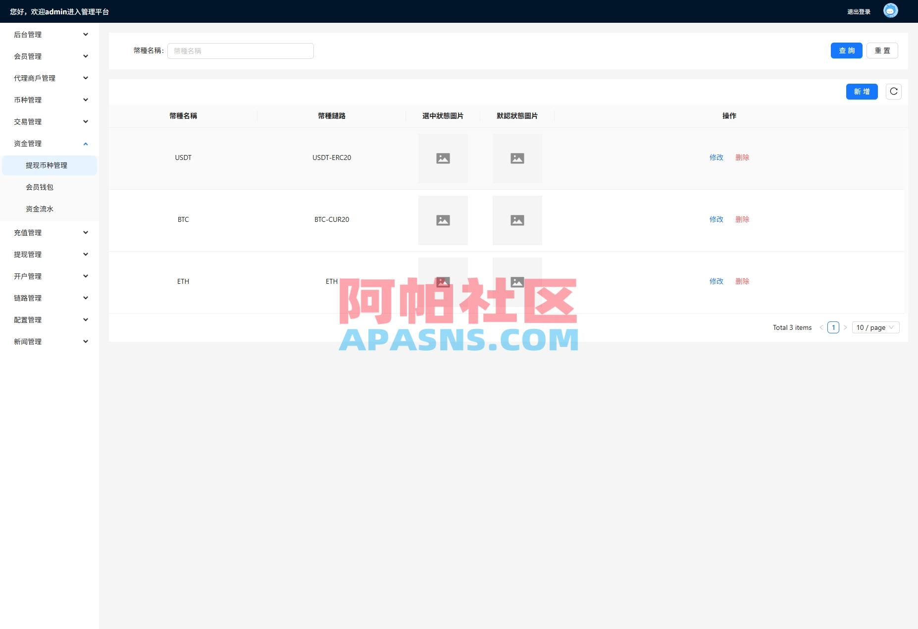Collapse the 资金管理 section
The image size is (918, 629).
(x=50, y=144)
